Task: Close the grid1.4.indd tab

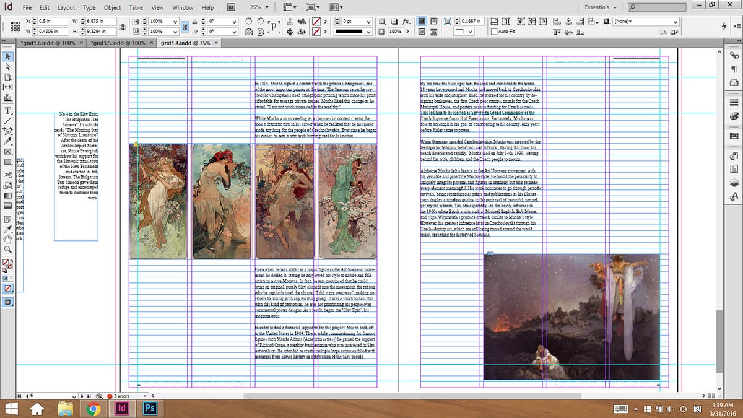Action: pos(217,43)
